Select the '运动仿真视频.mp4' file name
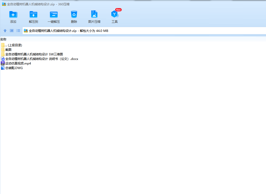266x194 pixels. click(x=18, y=63)
